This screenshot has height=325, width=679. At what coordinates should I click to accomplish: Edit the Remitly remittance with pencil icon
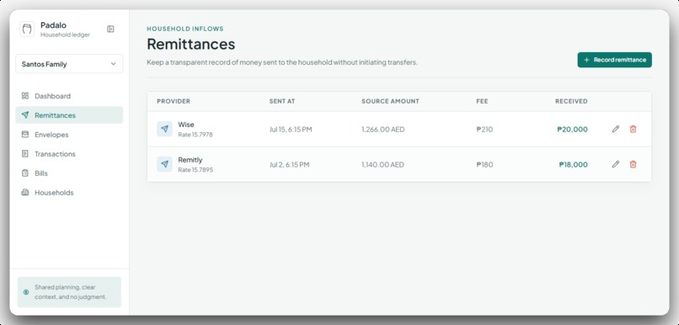(615, 164)
